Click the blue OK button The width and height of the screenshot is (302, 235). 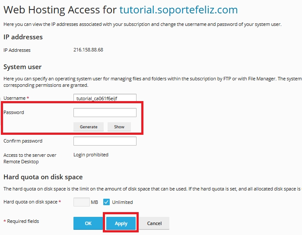[x=88, y=223]
